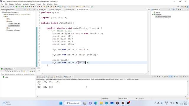The image size is (189, 106).
Task: Expand the list package node
Action: [5, 19]
